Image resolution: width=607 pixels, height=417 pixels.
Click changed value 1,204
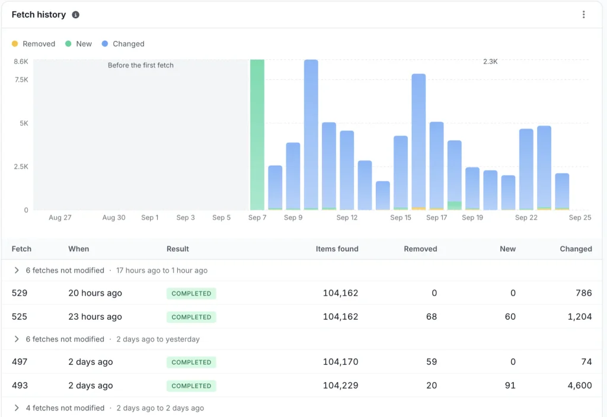[x=580, y=316]
